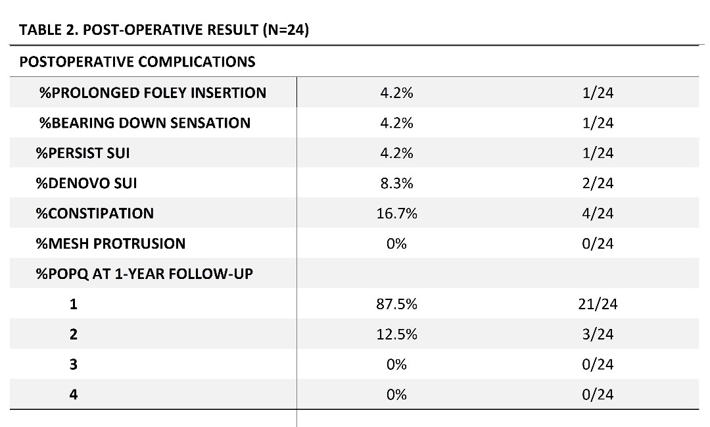710x427 pixels.
Task: Click the 4/24 constipation fraction cell
Action: click(x=598, y=213)
